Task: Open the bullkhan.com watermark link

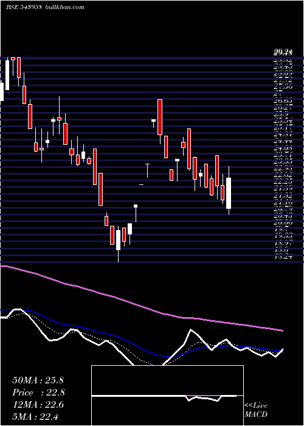Action: [x=64, y=7]
